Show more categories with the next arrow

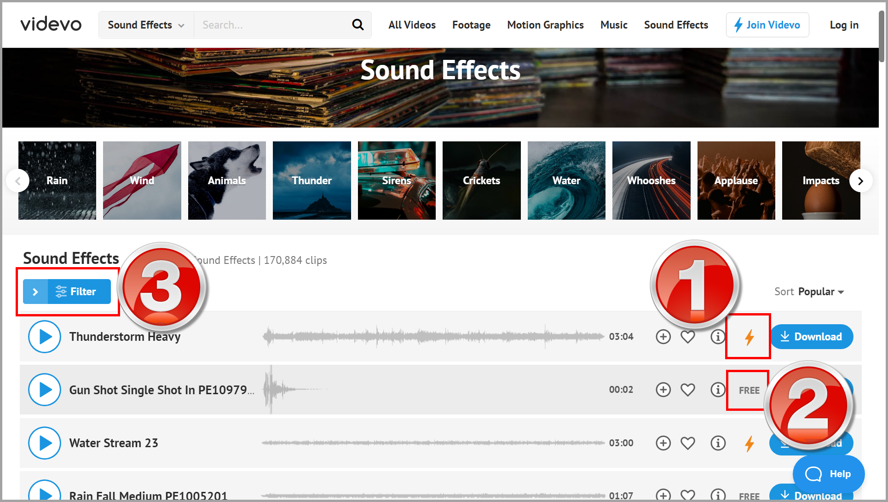(861, 181)
